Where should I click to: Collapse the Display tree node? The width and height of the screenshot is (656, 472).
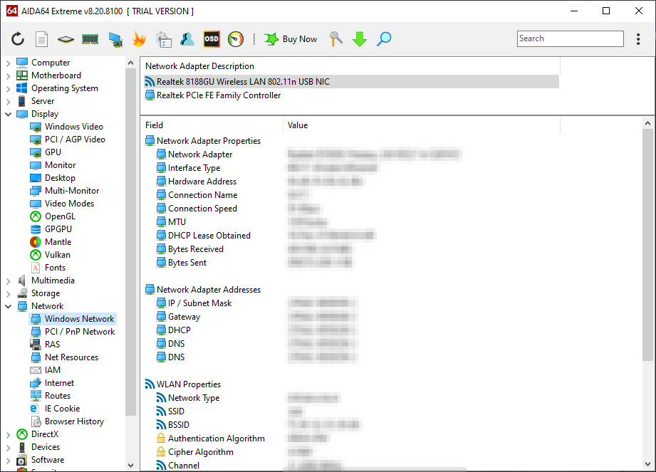[9, 114]
